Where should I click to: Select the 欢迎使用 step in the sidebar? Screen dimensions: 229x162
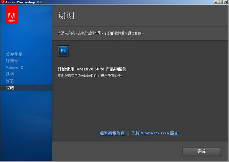[x=14, y=54]
